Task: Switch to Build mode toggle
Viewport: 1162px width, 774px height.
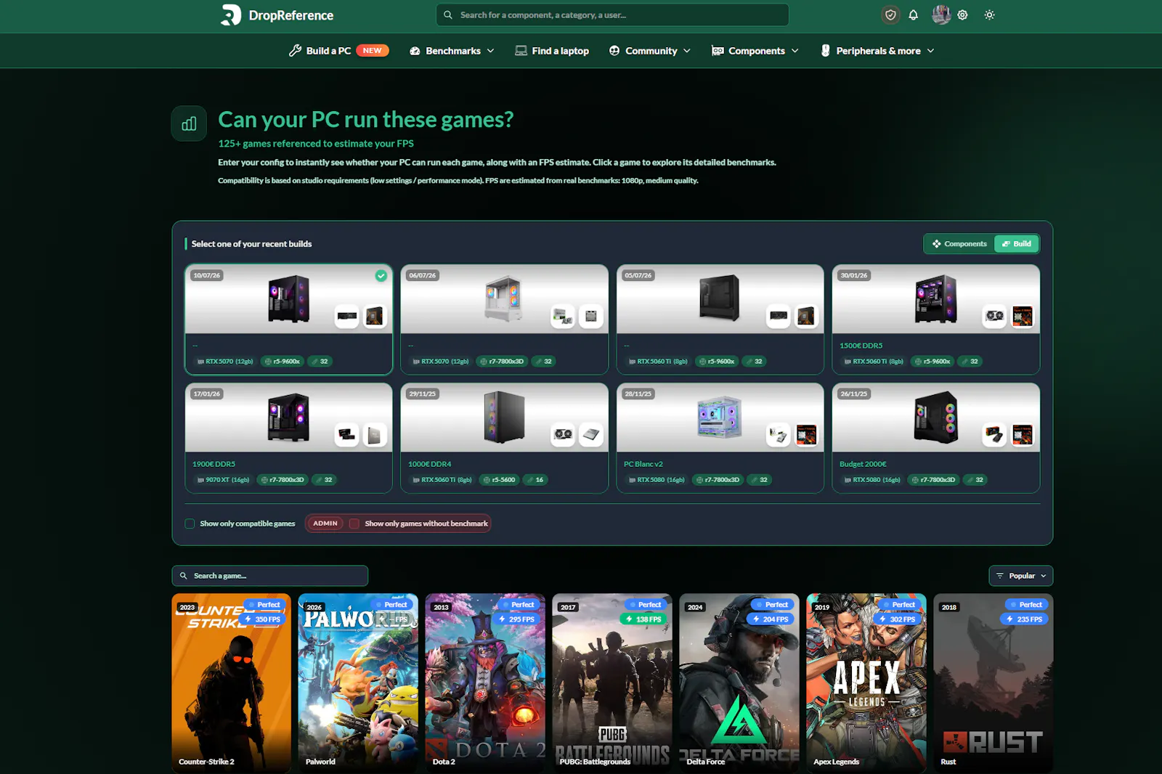Action: click(1017, 244)
